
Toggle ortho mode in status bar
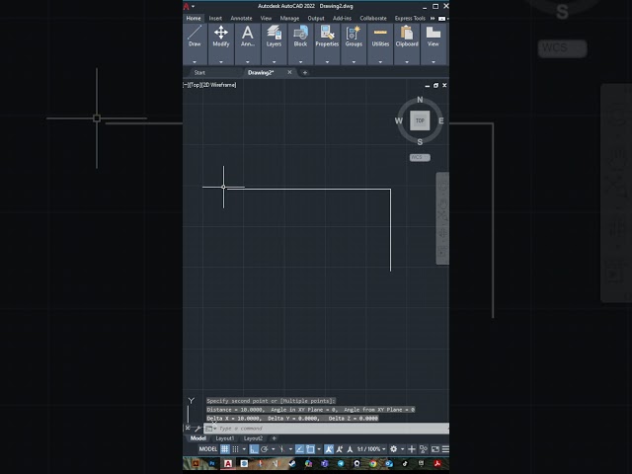[x=254, y=449]
